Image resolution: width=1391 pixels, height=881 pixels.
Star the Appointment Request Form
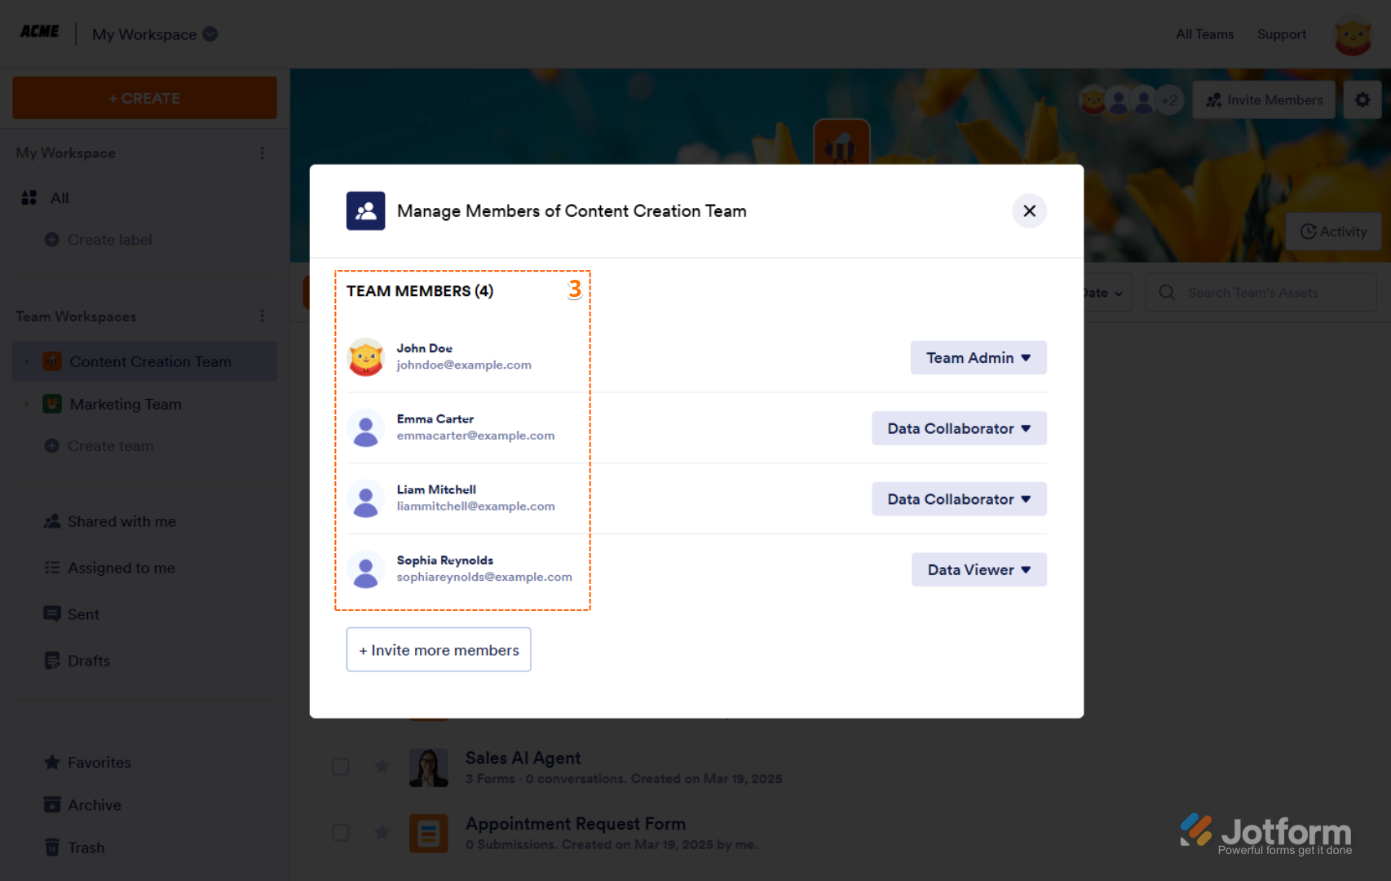382,832
